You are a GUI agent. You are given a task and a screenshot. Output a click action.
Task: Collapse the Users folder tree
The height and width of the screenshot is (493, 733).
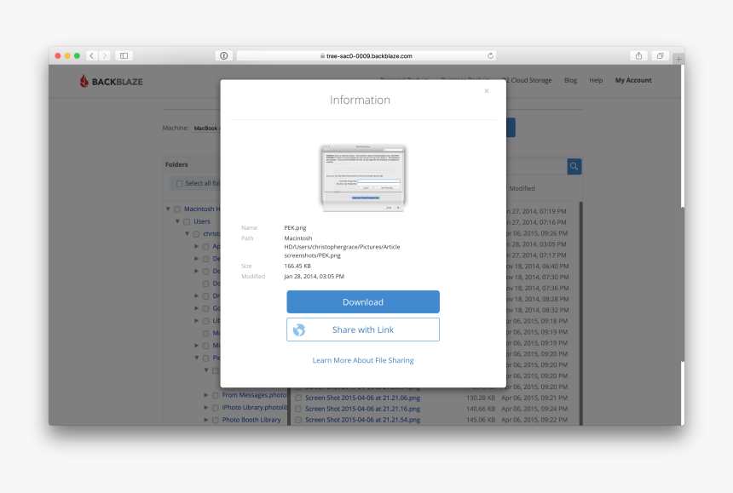pos(176,221)
